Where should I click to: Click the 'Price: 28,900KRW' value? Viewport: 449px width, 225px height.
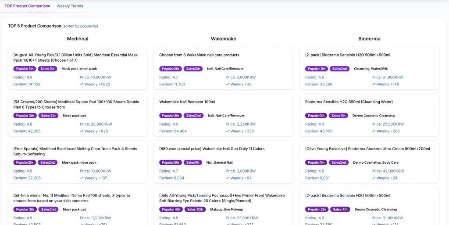96,124
